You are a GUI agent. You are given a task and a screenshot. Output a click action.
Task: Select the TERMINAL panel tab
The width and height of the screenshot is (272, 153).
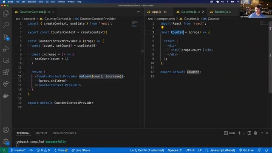pyautogui.click(x=23, y=133)
